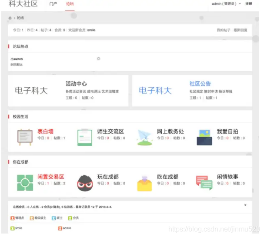The width and height of the screenshot is (264, 237).
Task: Go to home via house breadcrumb icon
Action: click(10, 18)
